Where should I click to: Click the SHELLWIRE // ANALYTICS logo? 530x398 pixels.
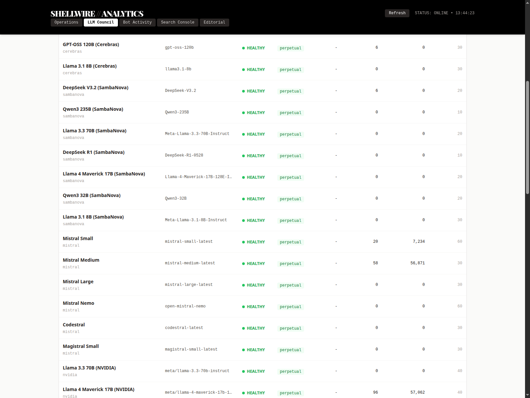tap(97, 14)
